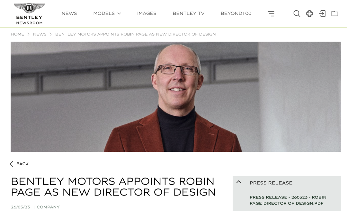Open the hamburger menu icon
This screenshot has height=211, width=347.
pos(271,14)
